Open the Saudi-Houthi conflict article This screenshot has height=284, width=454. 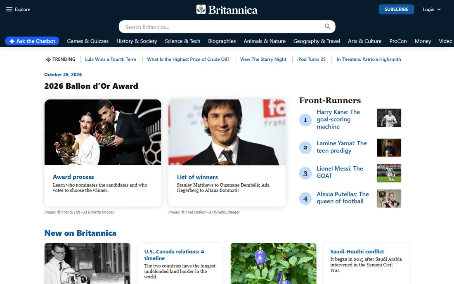pos(357,251)
